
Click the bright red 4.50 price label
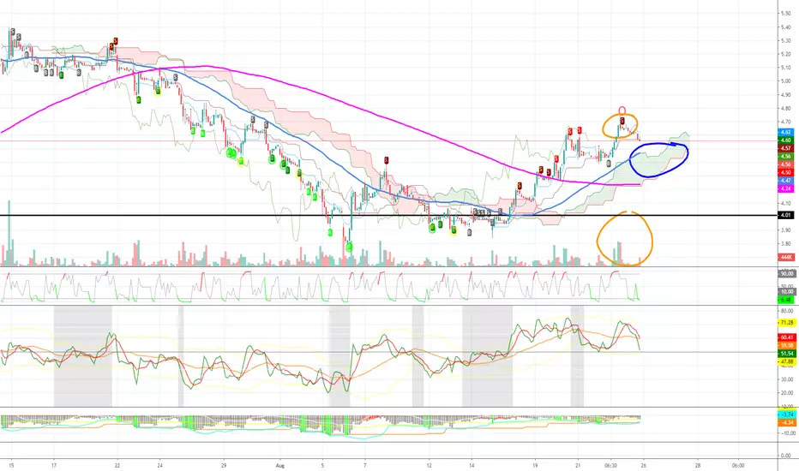785,173
